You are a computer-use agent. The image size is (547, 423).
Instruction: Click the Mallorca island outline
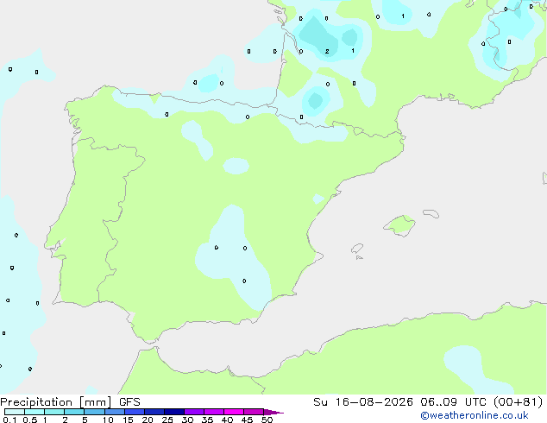point(399,225)
